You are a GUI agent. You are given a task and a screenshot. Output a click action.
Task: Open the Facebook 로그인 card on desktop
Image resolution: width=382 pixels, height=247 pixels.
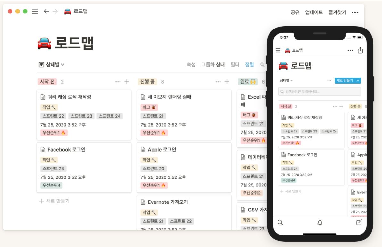tap(84, 167)
